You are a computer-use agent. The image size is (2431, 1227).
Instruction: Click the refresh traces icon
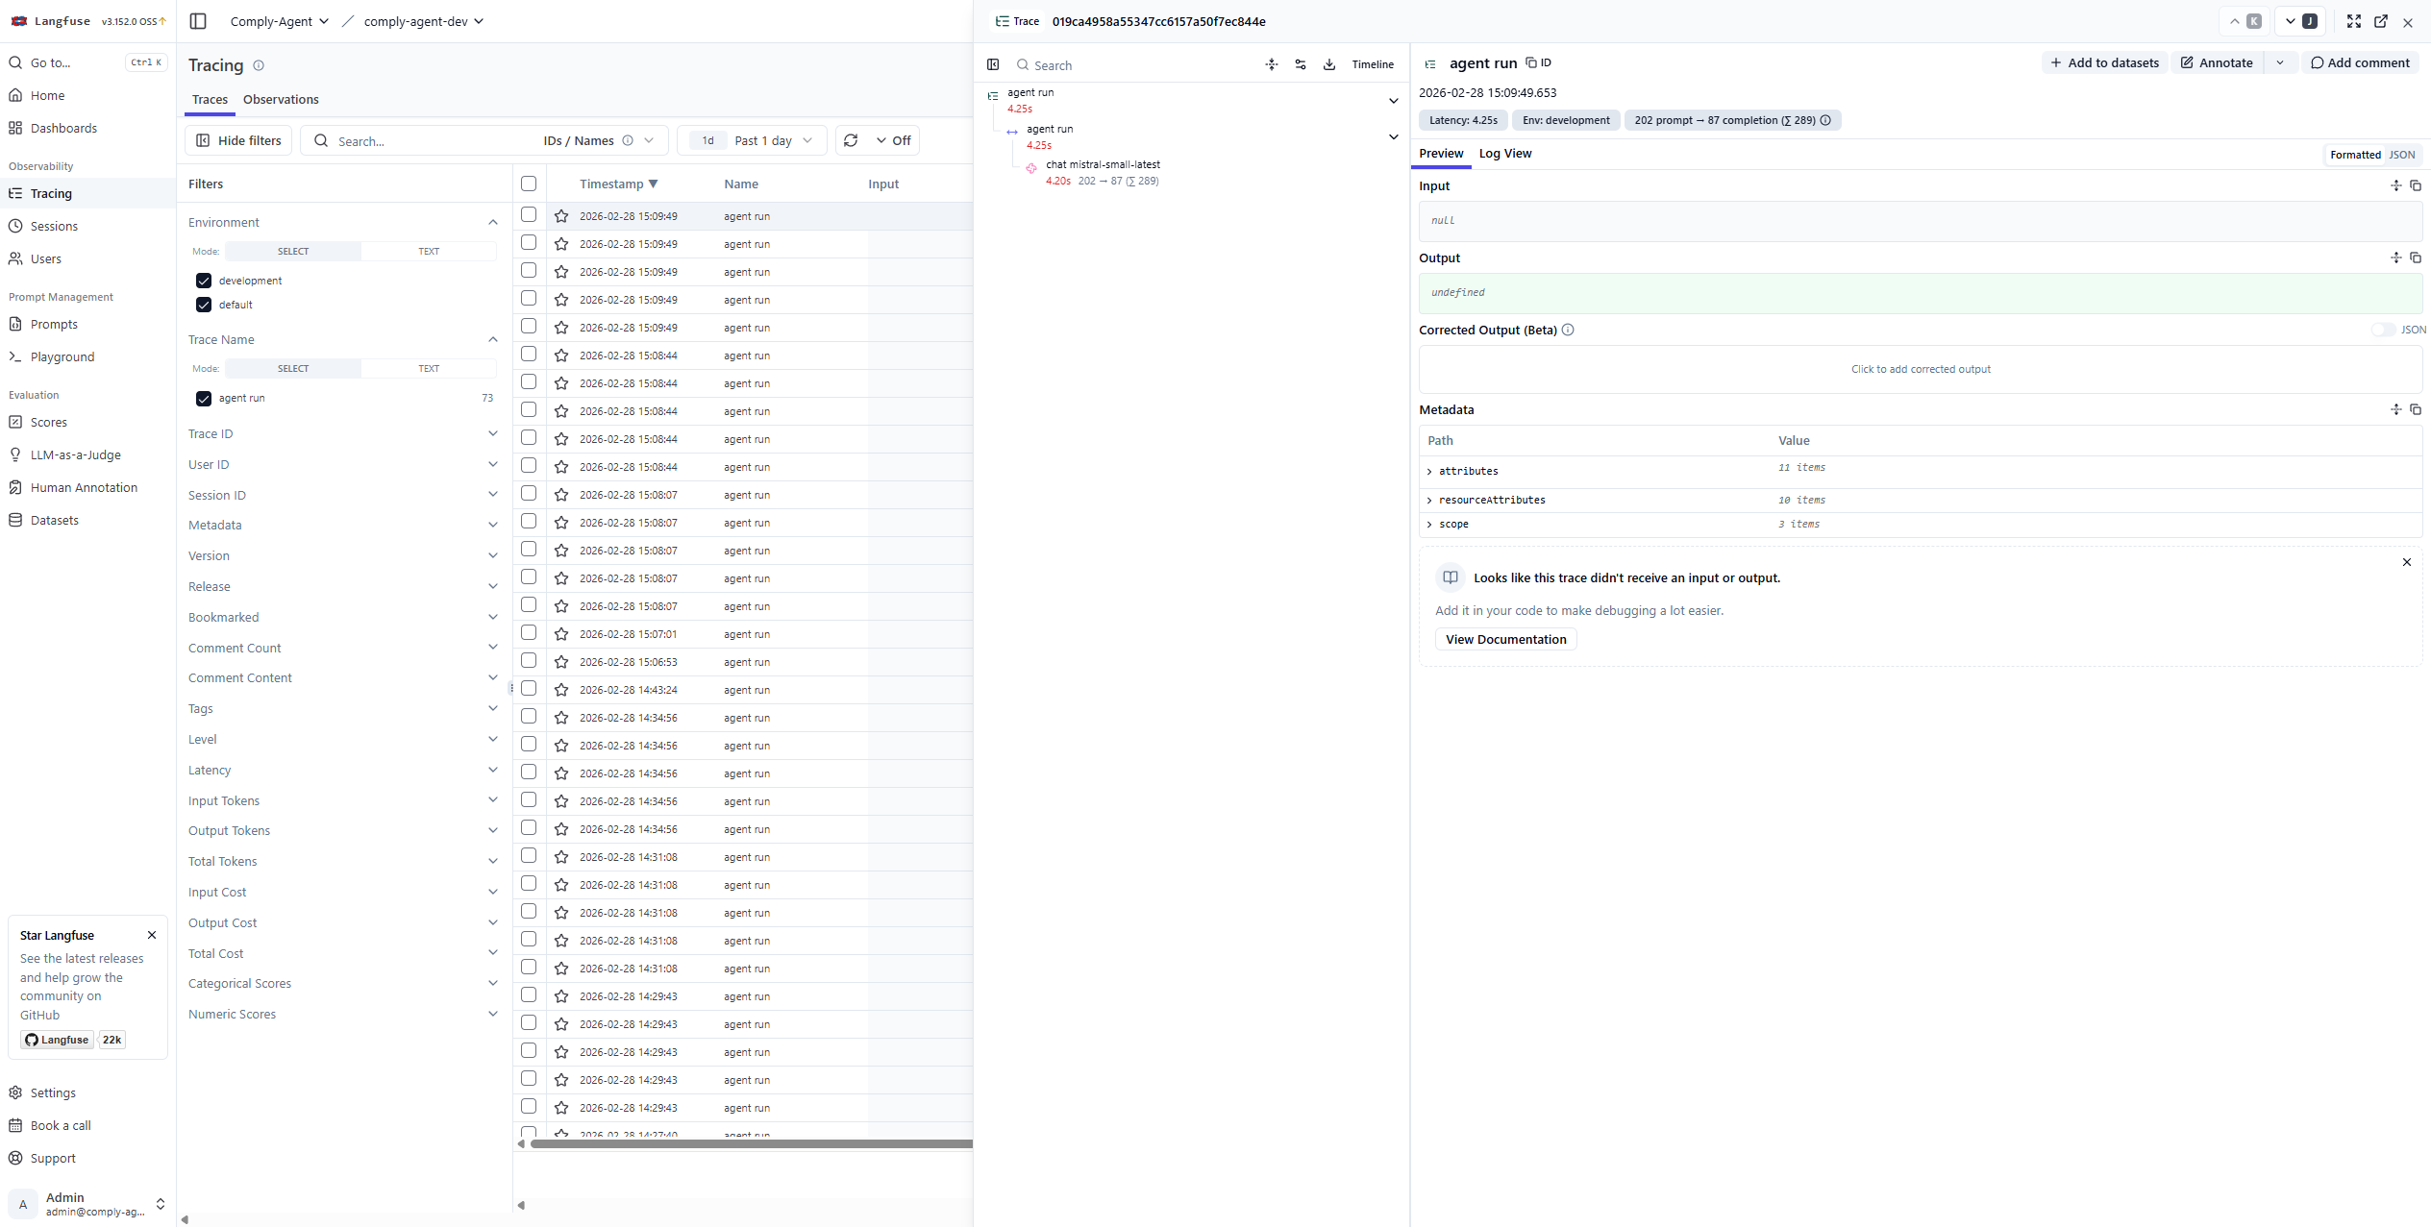point(851,140)
